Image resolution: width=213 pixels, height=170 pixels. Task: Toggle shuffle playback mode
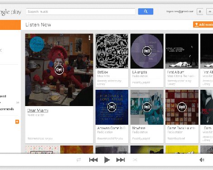pos(135,160)
